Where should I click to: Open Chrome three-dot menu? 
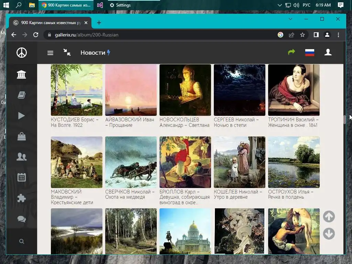coord(338,35)
